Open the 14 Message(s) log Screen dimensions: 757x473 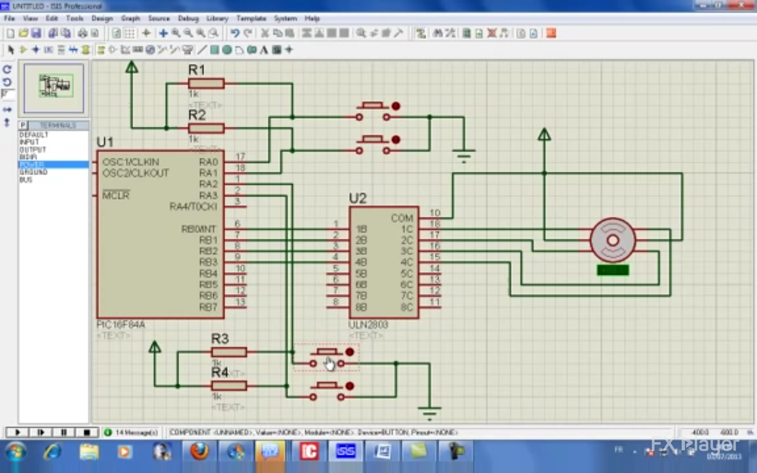click(131, 432)
